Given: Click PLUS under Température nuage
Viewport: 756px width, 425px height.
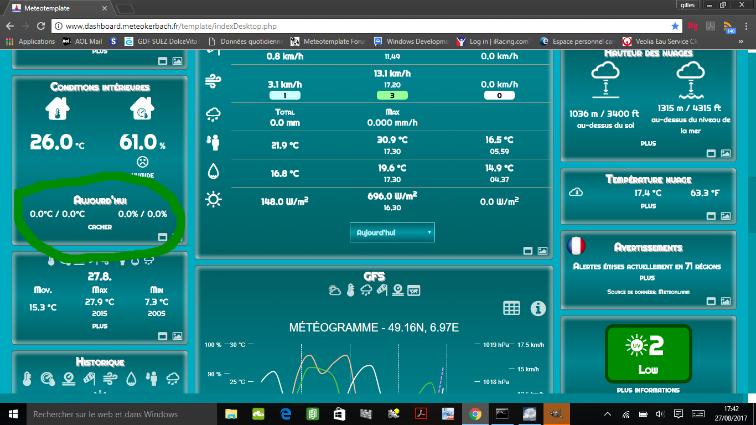Looking at the screenshot, I should point(648,206).
